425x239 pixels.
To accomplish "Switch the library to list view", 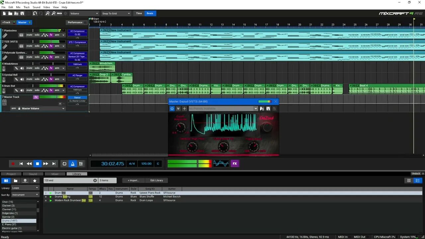I will click(x=418, y=181).
